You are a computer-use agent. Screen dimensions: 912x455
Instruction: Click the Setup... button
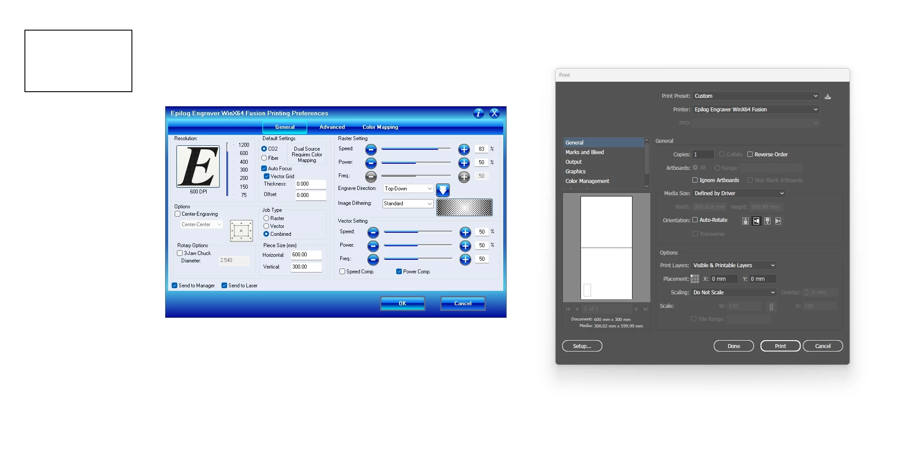pos(582,346)
